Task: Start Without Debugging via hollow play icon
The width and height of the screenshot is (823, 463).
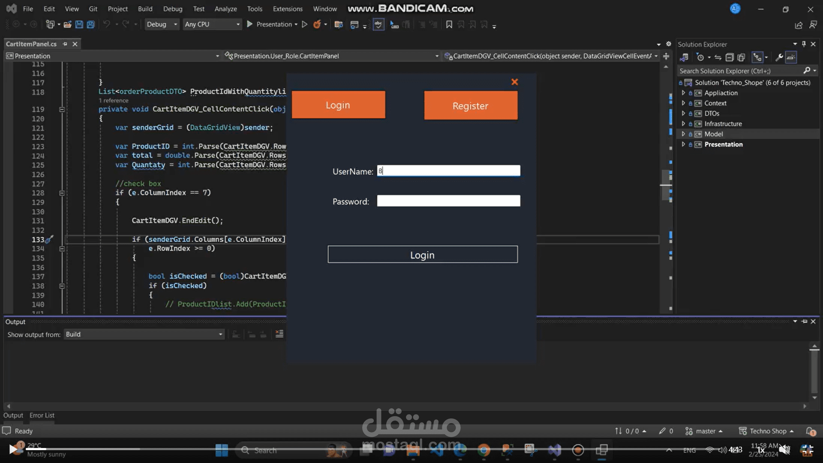Action: 304,24
